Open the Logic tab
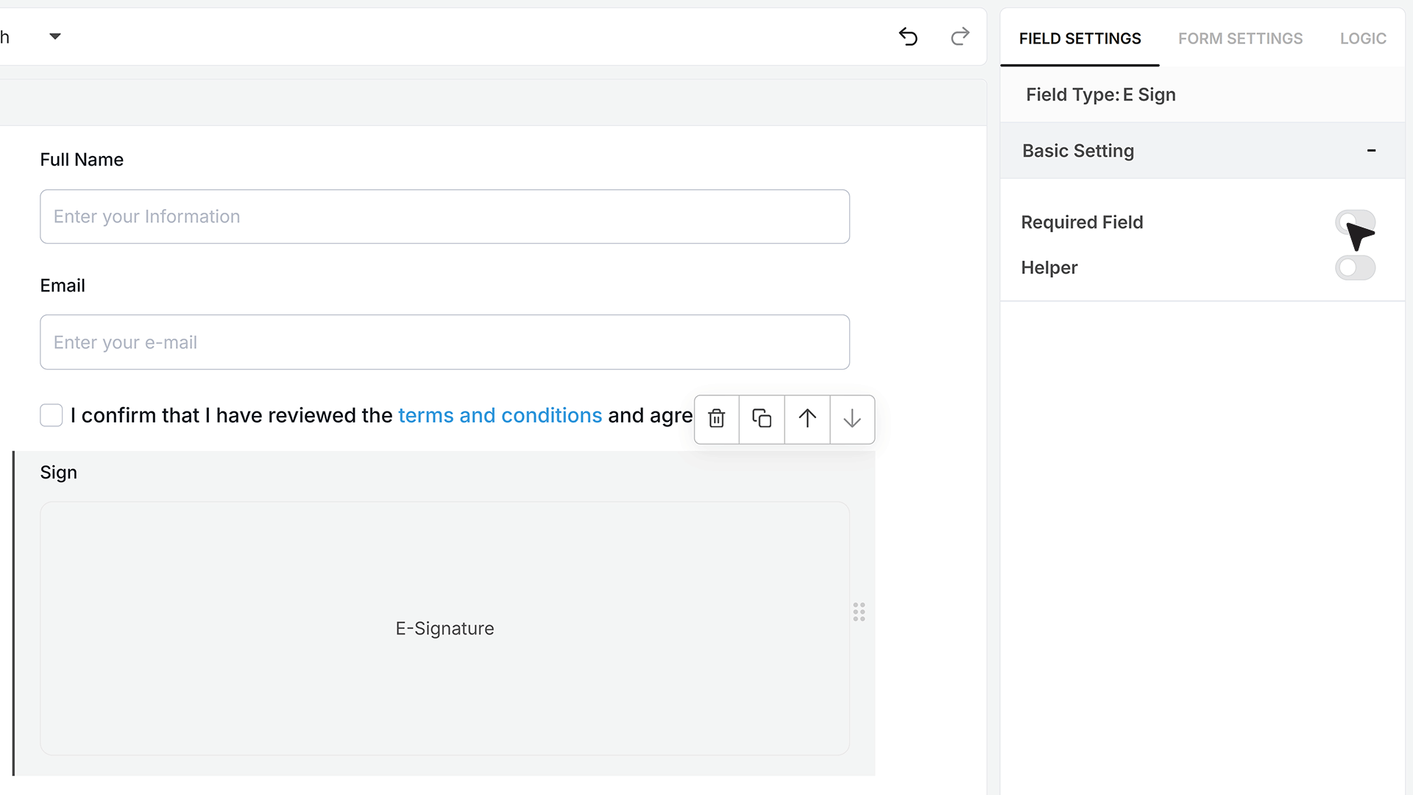Screen dimensions: 1413x795 click(1363, 38)
